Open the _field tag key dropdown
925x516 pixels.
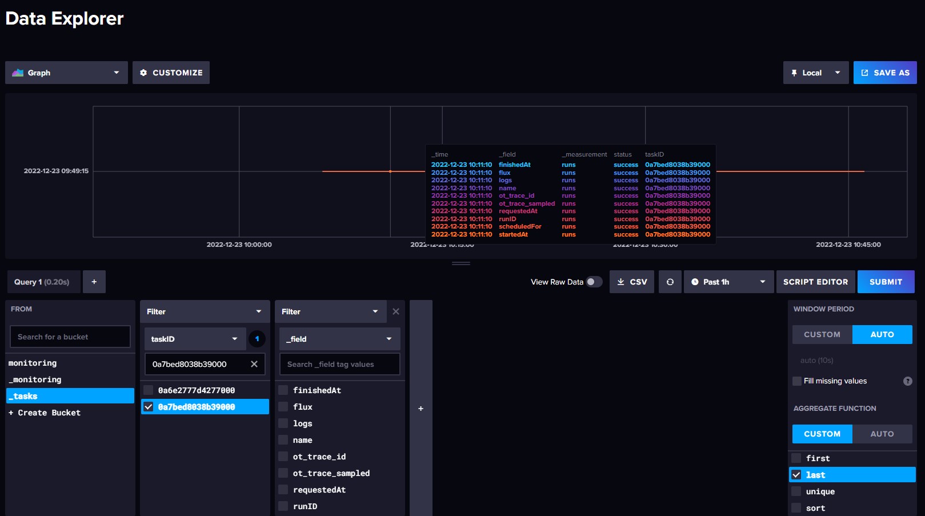point(340,339)
